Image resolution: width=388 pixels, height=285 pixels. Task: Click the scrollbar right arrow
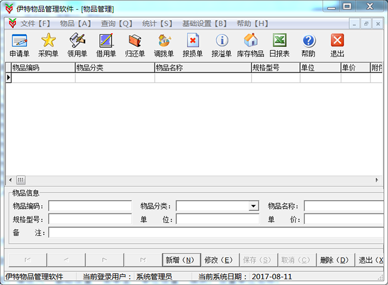coord(377,180)
